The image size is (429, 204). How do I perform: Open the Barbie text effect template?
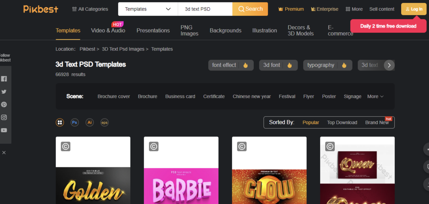pos(181,170)
